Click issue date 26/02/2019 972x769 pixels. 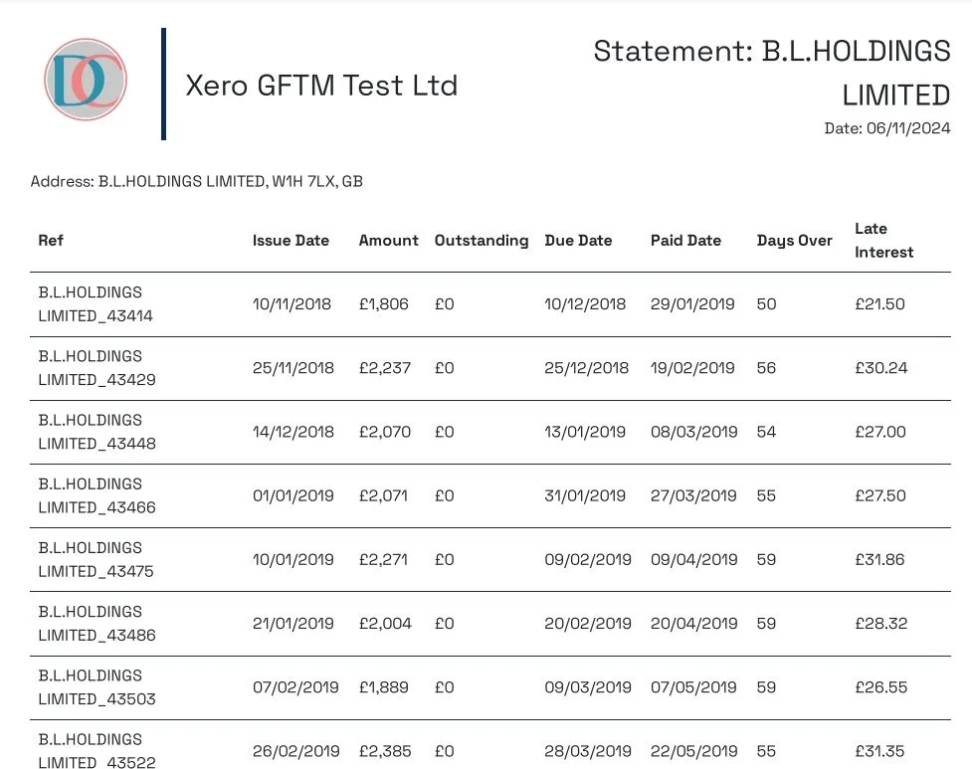pyautogui.click(x=296, y=751)
